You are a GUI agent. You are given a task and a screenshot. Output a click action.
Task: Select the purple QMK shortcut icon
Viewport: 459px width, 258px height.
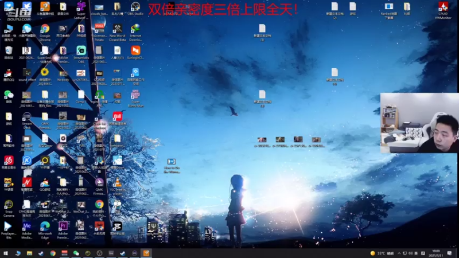(99, 186)
